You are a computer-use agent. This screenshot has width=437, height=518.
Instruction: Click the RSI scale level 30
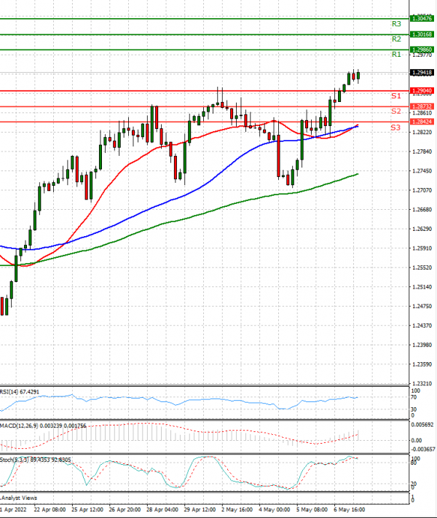pos(414,409)
